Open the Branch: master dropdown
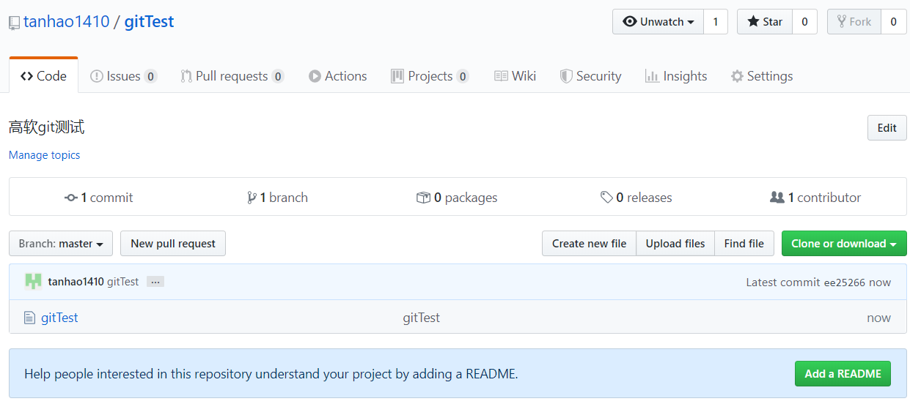910x404 pixels. 61,244
